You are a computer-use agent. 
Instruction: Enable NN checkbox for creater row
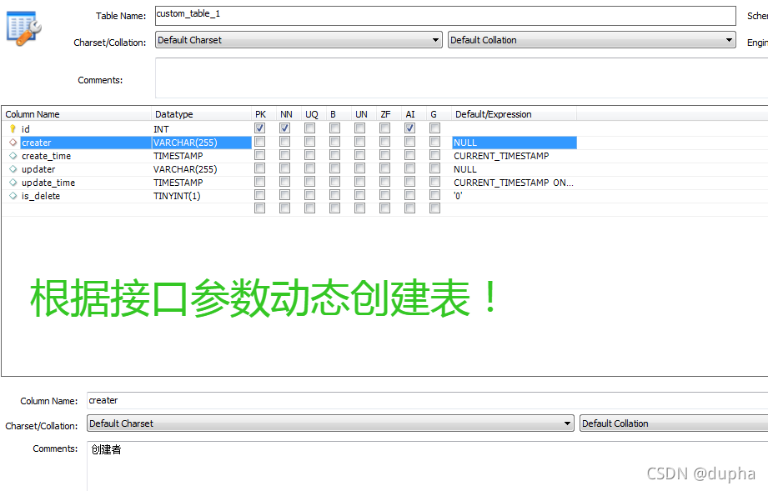(x=284, y=142)
